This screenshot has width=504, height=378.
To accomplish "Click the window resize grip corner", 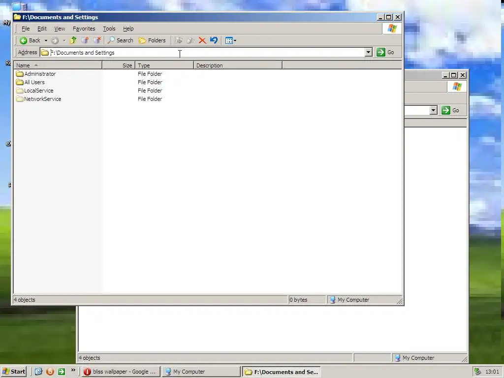I will tap(400, 301).
